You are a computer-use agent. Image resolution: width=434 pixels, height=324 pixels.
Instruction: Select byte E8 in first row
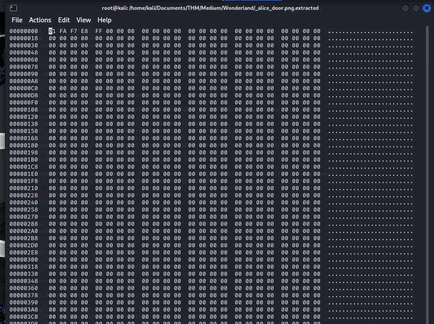coord(84,31)
